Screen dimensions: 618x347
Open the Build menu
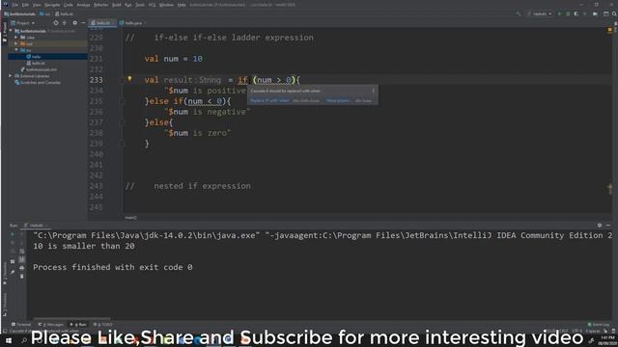pos(116,5)
